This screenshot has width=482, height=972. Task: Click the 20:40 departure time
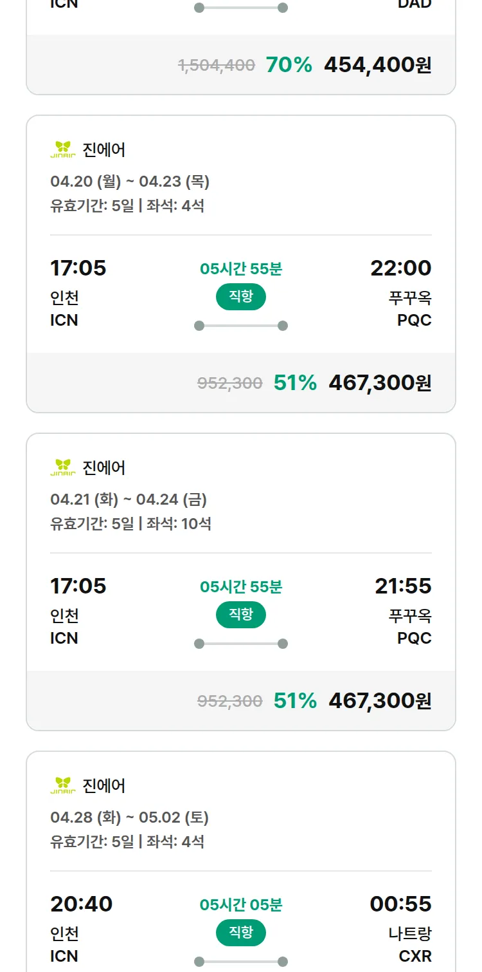(x=82, y=904)
